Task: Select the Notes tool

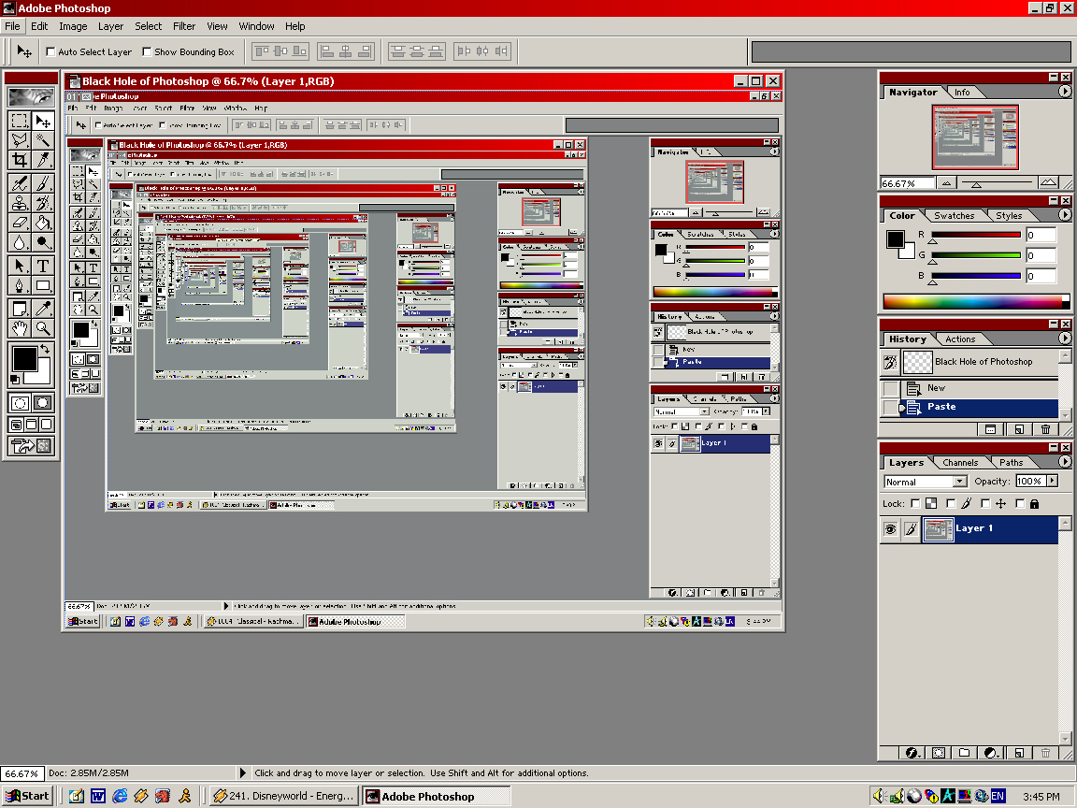Action: click(20, 308)
